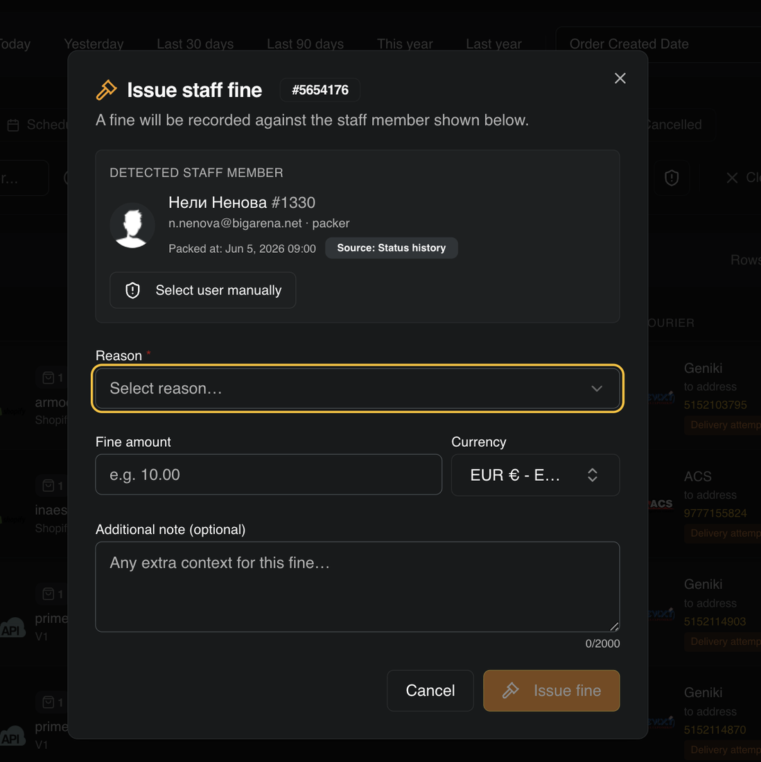Viewport: 761px width, 762px height.
Task: Select the Last 30 days filter
Action: pos(195,44)
